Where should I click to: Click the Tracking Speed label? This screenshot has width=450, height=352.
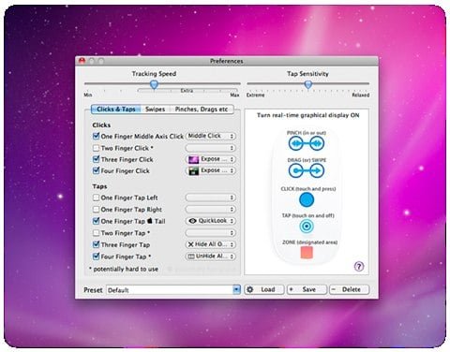pos(154,74)
